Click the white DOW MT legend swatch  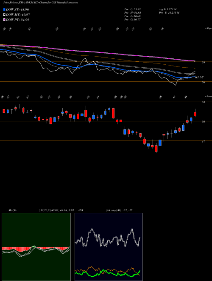5,15
